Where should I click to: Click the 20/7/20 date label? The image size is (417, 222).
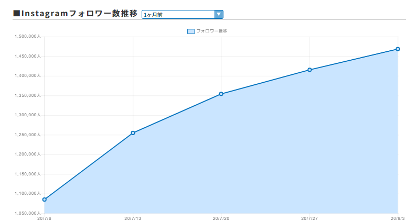[x=221, y=218]
